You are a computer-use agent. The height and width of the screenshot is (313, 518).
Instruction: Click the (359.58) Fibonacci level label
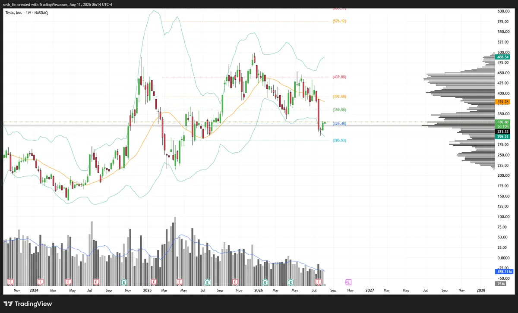[340, 110]
